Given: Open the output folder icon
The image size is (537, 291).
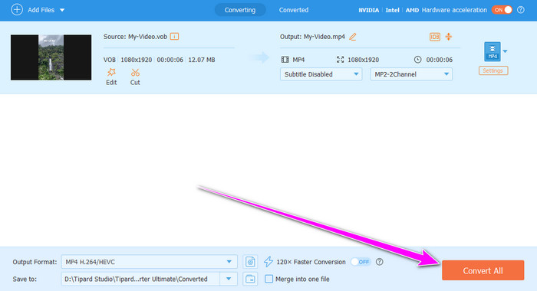Looking at the screenshot, I should pyautogui.click(x=250, y=279).
